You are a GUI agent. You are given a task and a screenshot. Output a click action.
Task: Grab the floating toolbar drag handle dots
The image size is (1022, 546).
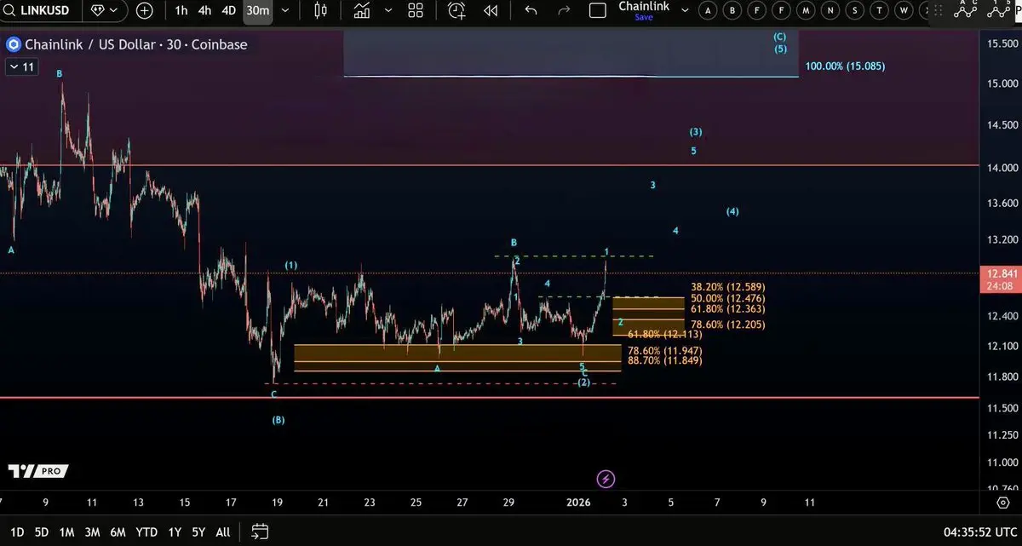coord(937,10)
